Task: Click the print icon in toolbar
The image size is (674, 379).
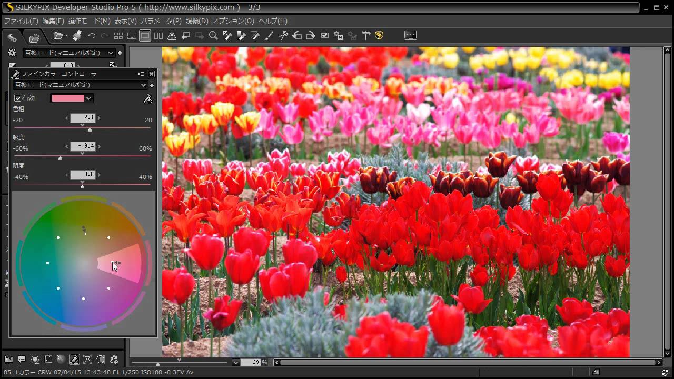Action: 77,36
